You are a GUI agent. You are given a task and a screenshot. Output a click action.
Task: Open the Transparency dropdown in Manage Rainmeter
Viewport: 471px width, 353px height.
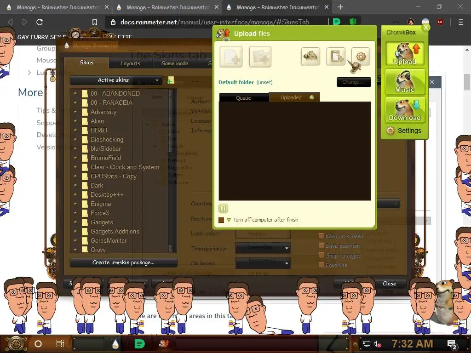tap(263, 248)
